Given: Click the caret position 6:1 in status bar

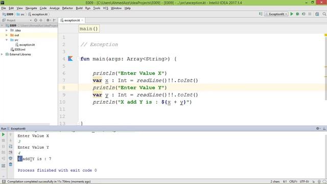Looking at the screenshot, I should coord(285,181).
